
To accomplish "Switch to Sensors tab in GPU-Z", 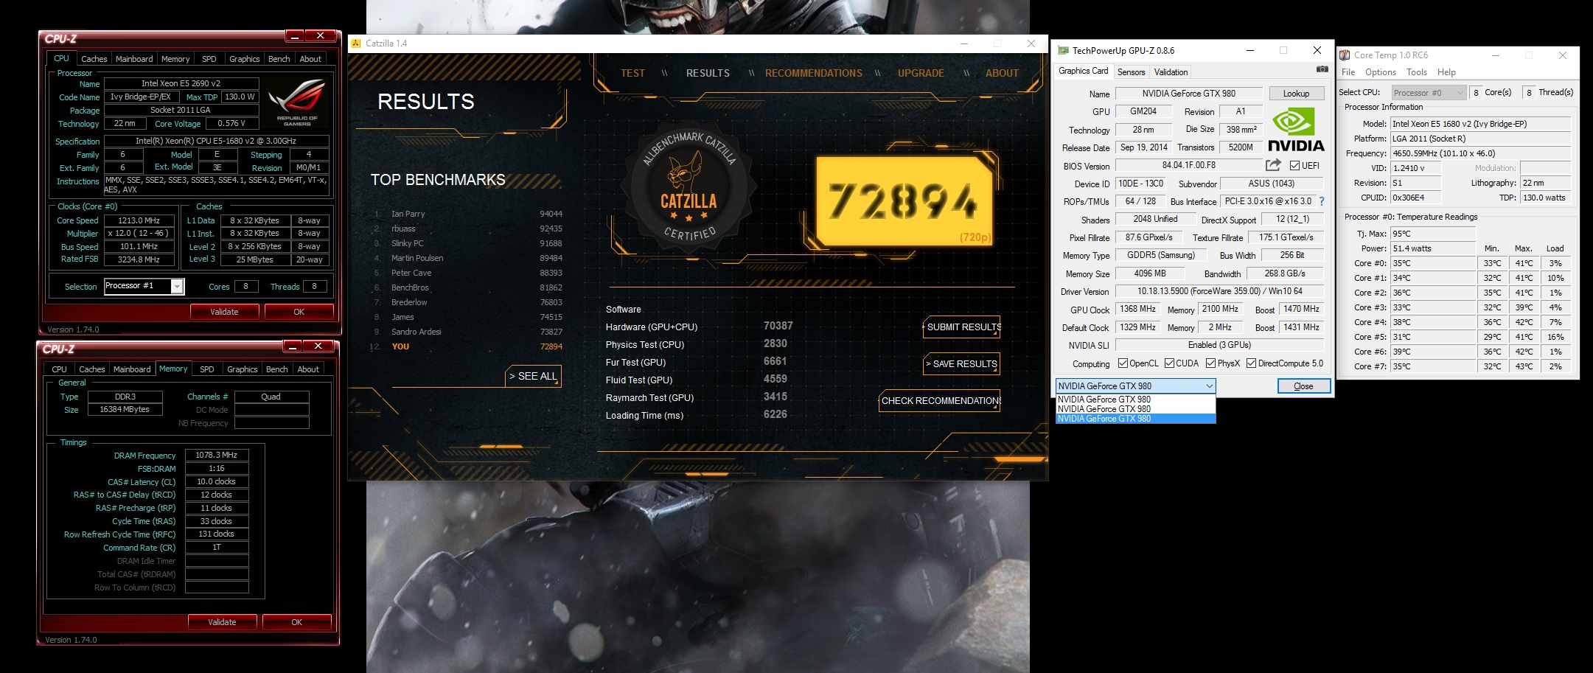I will pyautogui.click(x=1131, y=72).
